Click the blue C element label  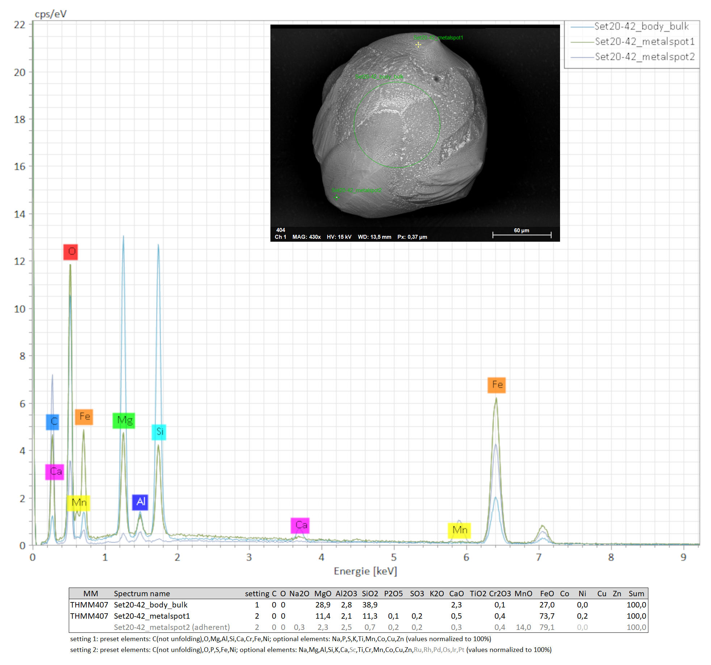52,422
